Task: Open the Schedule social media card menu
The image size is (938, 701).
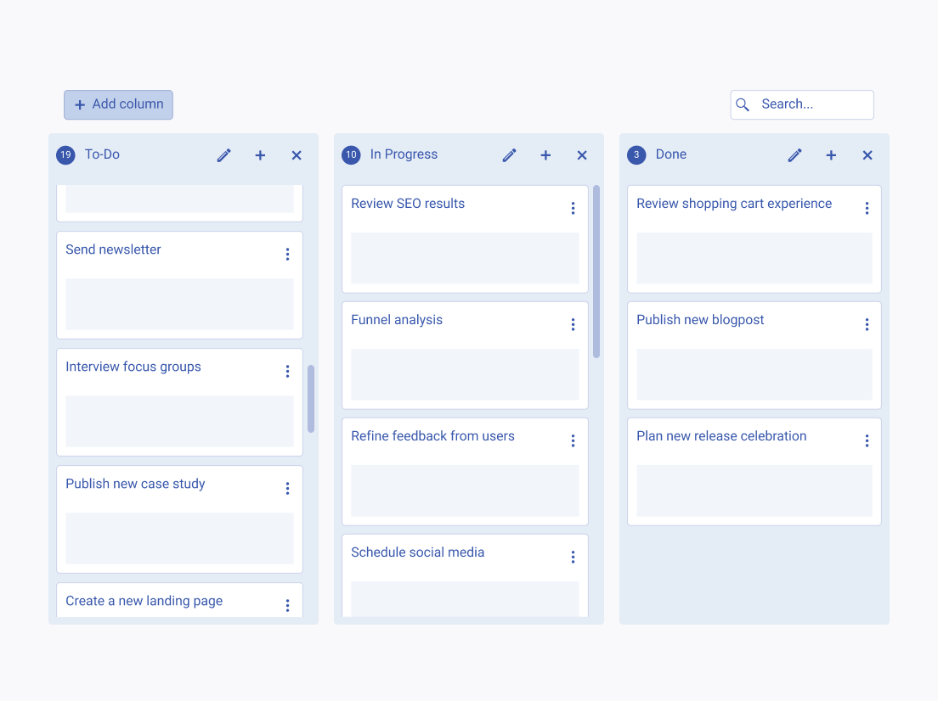Action: [x=574, y=557]
